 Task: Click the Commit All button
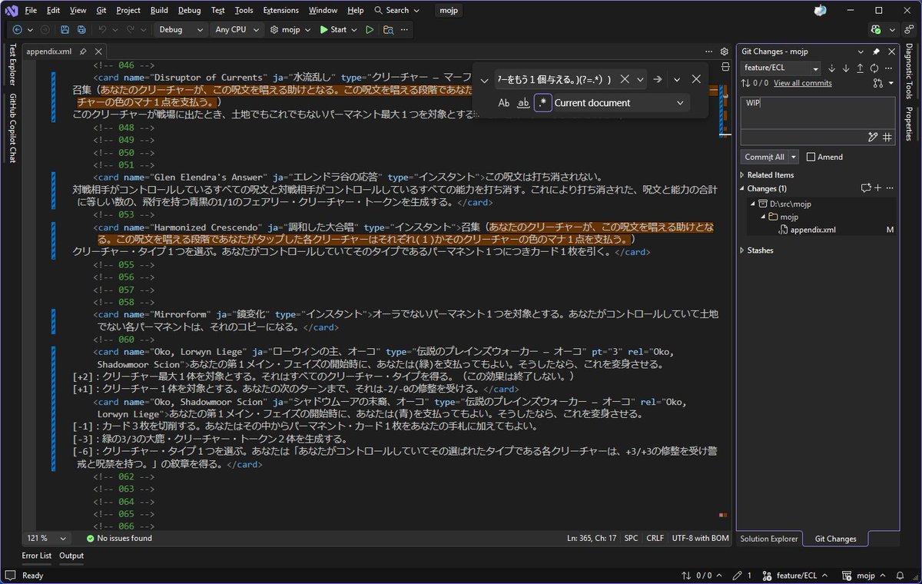(764, 157)
